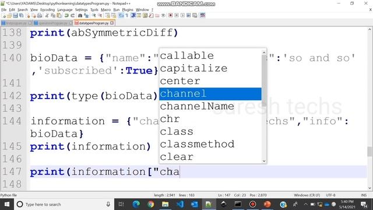Toggle the indent guide icon

133,16
